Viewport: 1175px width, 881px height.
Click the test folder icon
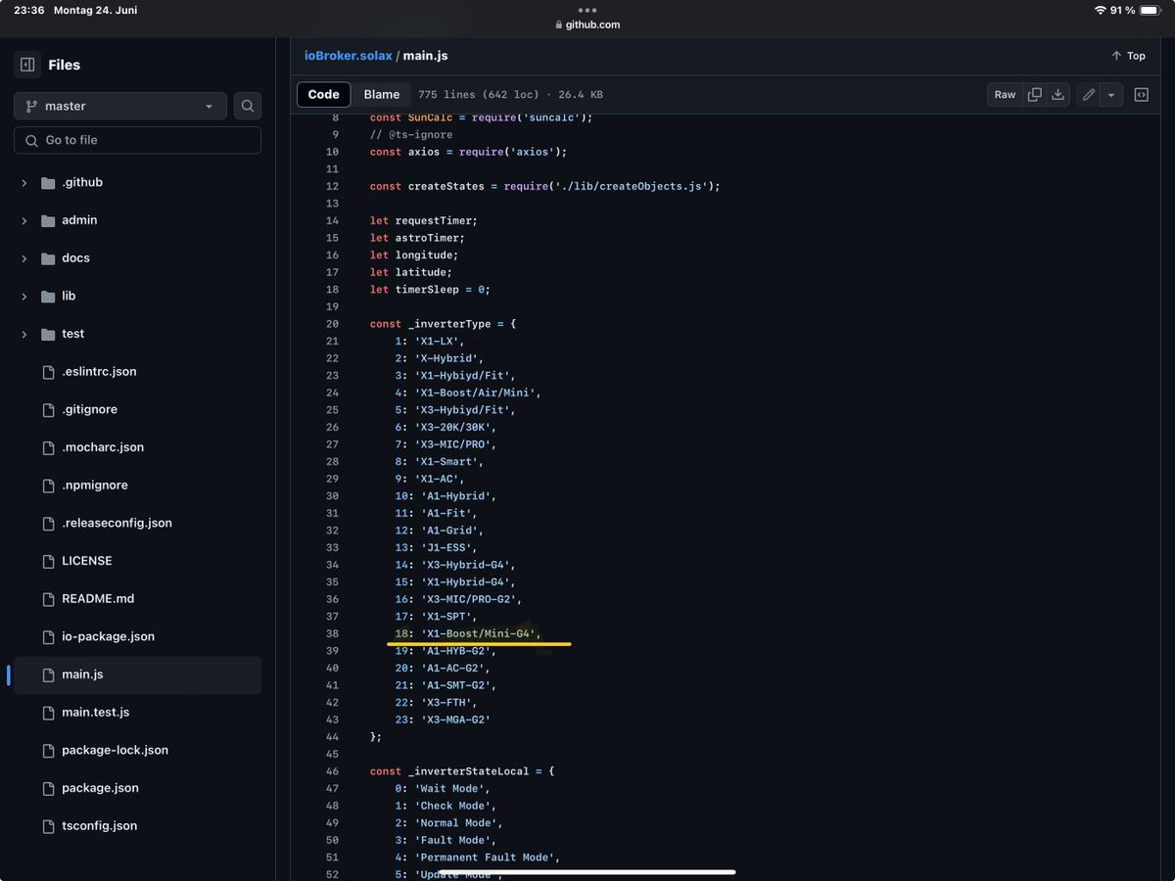48,334
